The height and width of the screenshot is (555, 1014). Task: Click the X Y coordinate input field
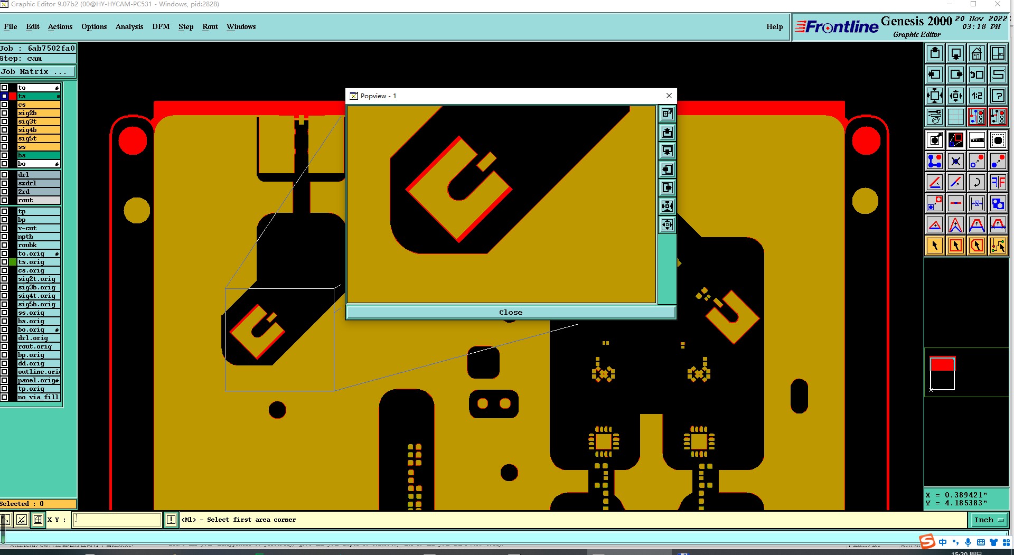117,520
